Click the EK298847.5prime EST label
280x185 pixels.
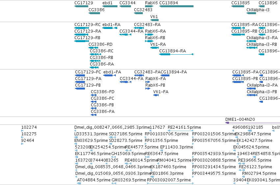click(x=253, y=134)
